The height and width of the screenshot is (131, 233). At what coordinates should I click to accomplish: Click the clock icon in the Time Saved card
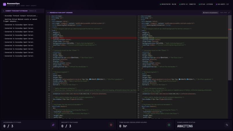coord(169,125)
